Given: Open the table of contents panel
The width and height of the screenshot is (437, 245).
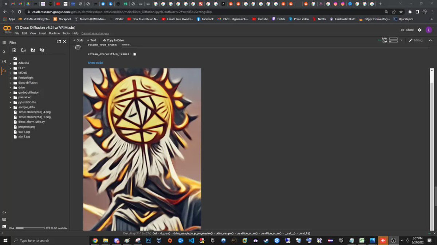Looking at the screenshot, I should [x=4, y=42].
